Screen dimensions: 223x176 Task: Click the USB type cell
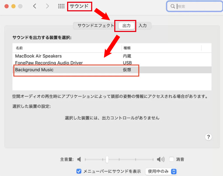127,63
